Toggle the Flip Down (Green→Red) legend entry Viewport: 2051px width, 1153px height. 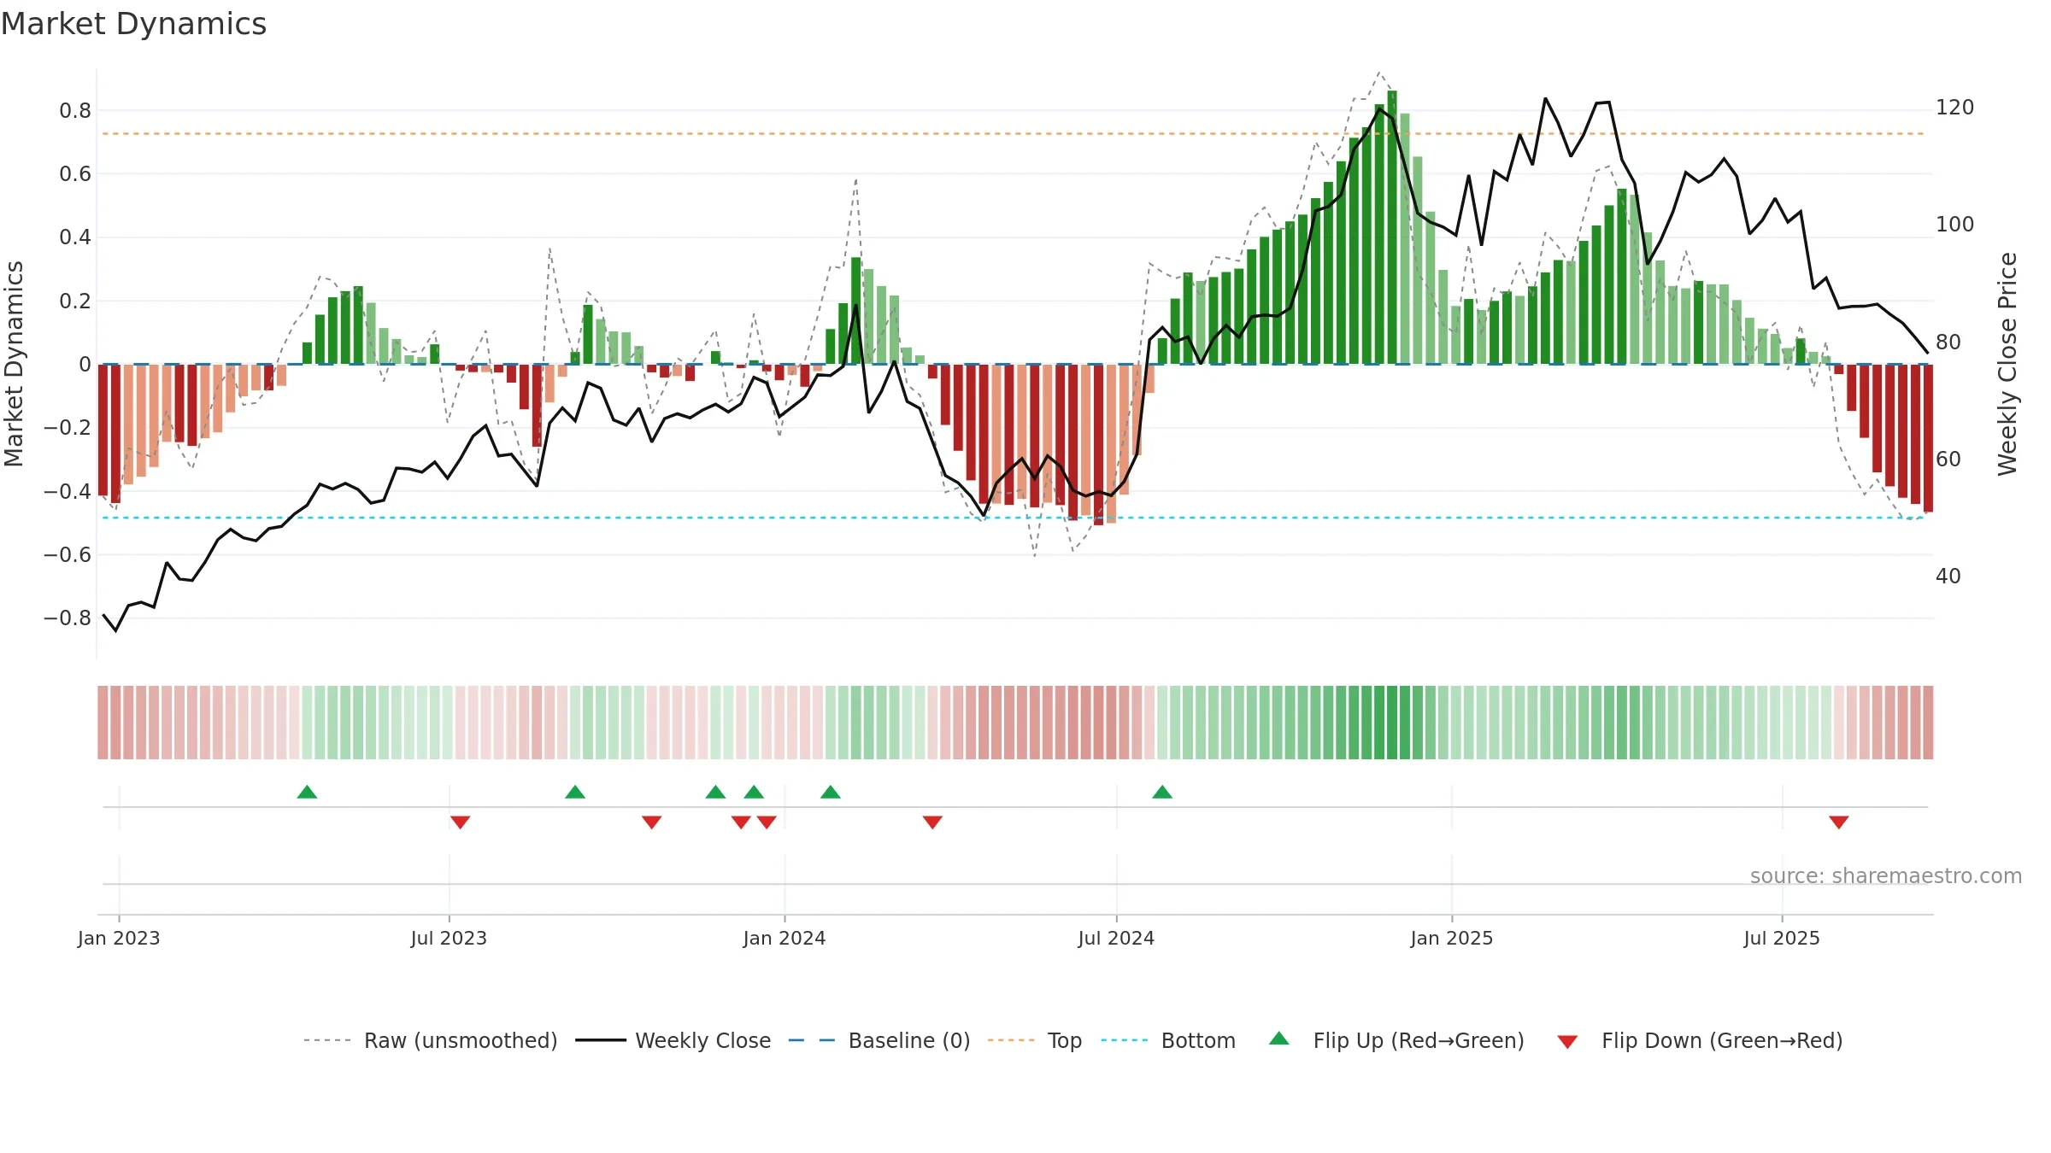pos(1700,1040)
